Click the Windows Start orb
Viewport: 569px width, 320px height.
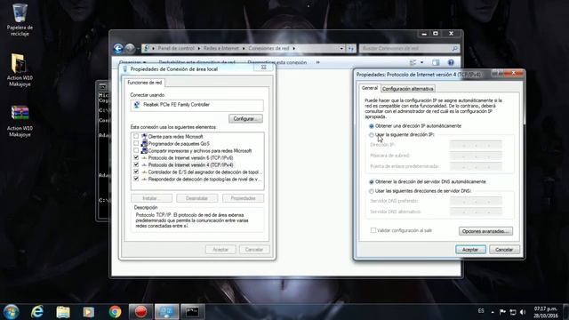tap(11, 312)
